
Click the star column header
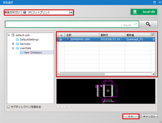pos(61,35)
